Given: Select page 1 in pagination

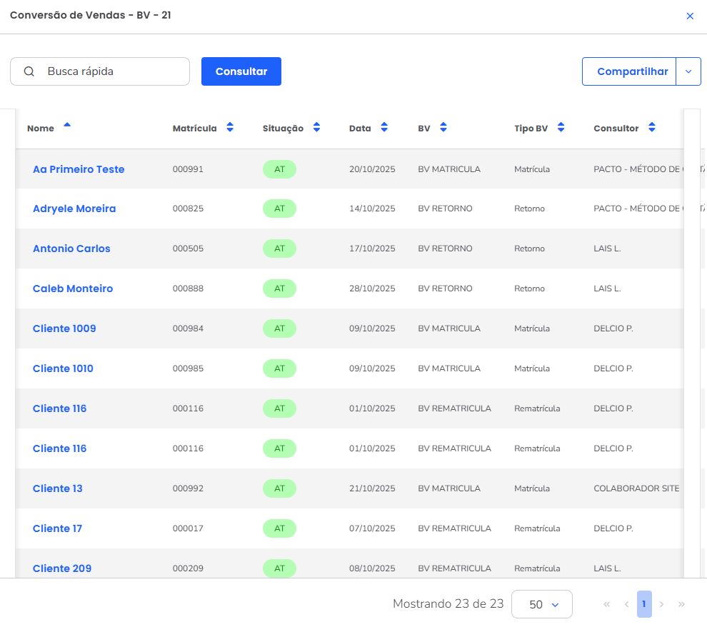Looking at the screenshot, I should pyautogui.click(x=643, y=604).
